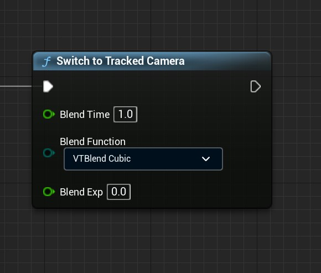Click the blue header bar beside the title
The width and height of the screenshot is (321, 273).
(x=227, y=61)
